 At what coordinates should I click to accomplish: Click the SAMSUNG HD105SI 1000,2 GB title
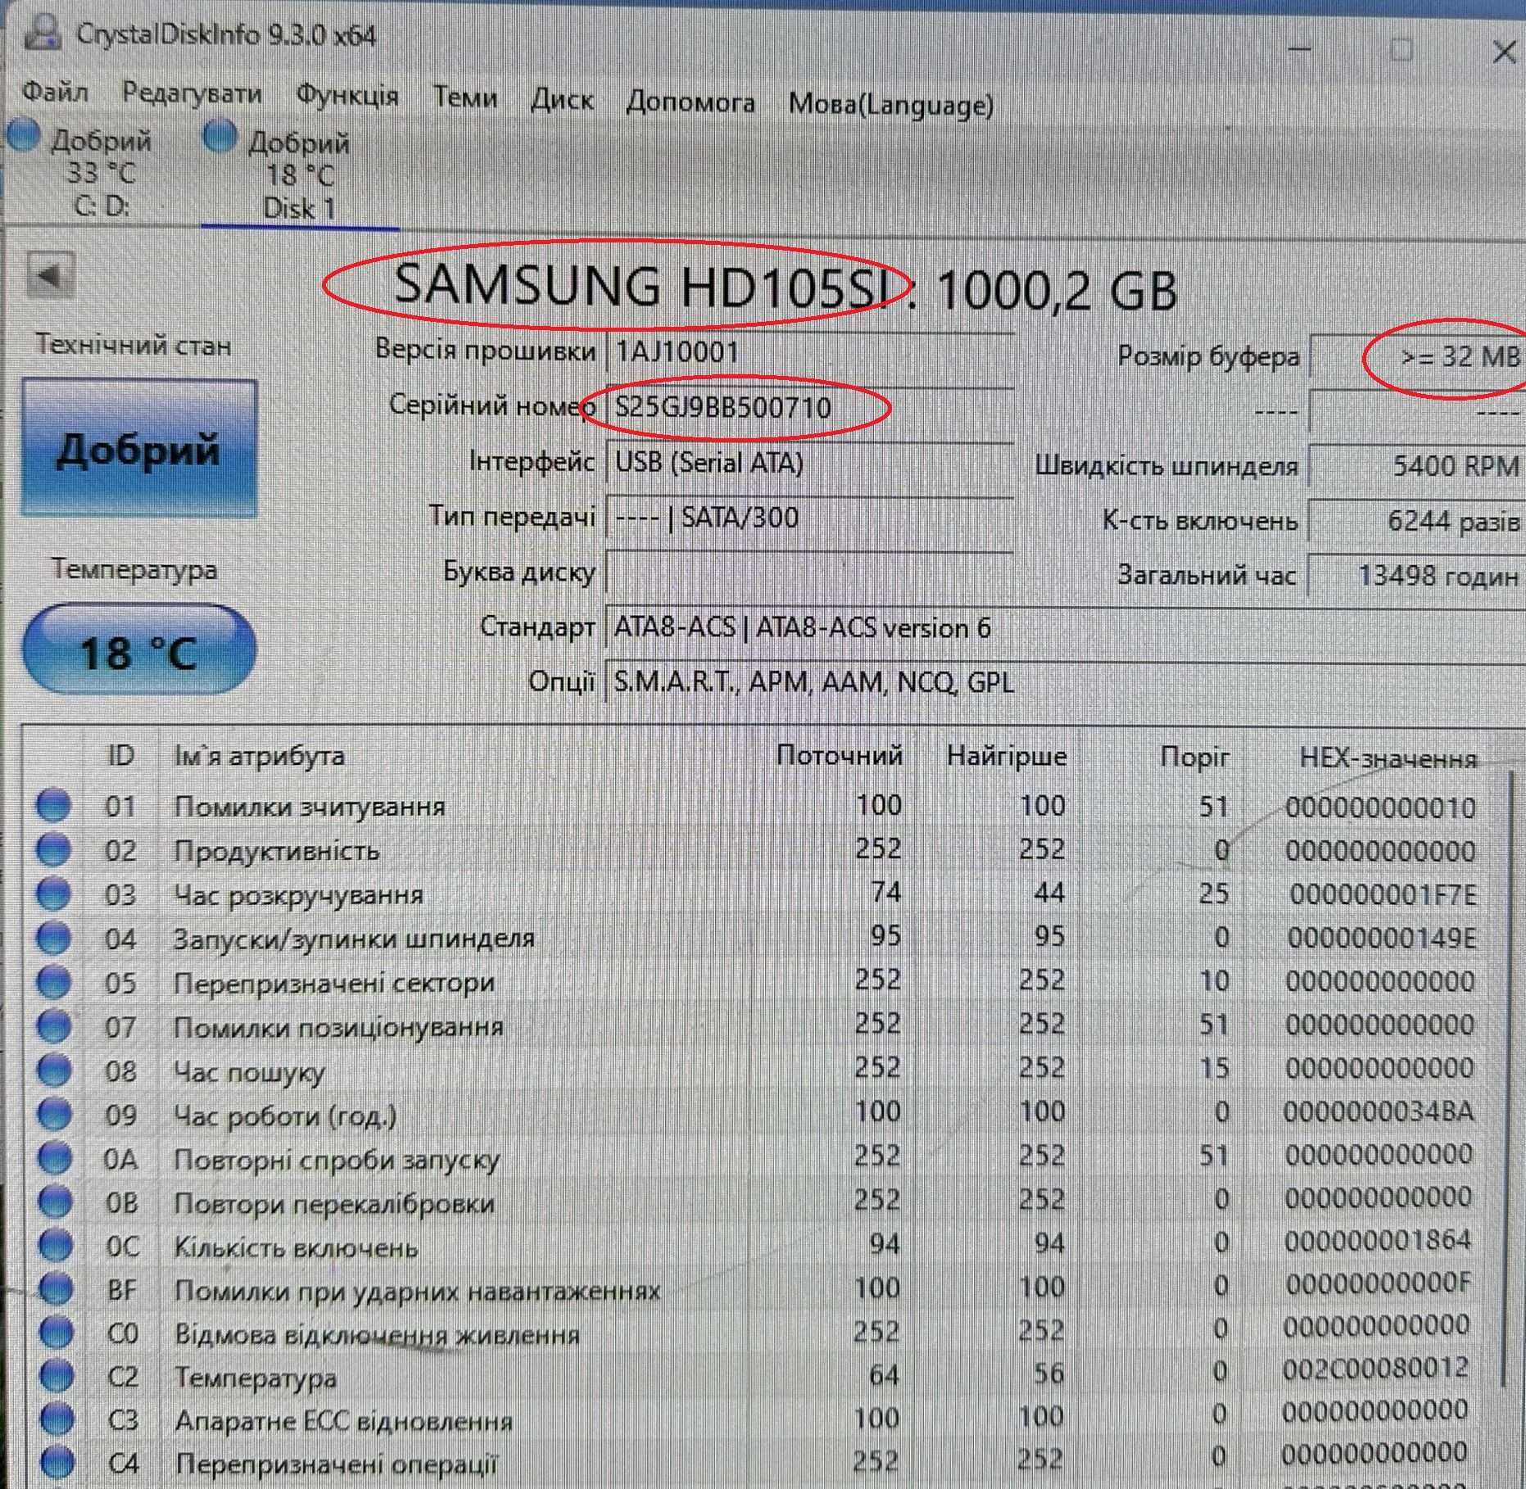pyautogui.click(x=786, y=287)
